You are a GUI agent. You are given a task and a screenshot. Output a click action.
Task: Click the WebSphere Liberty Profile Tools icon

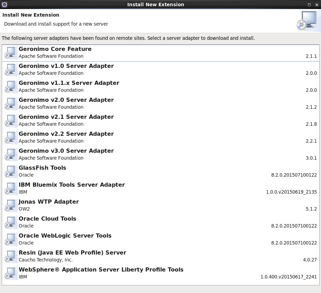(10, 274)
